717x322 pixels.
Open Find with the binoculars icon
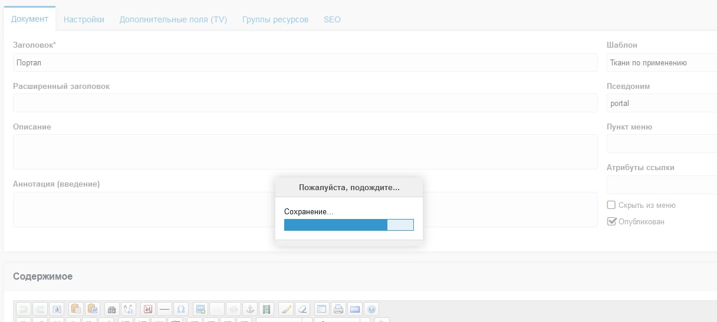coord(111,309)
